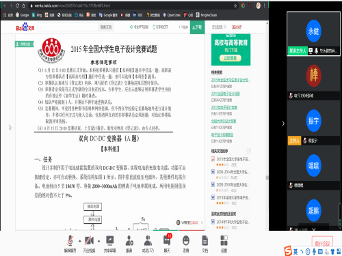Start screen sharing with 共享屏幕 icon
This screenshot has height=256, width=342.
tap(109, 244)
